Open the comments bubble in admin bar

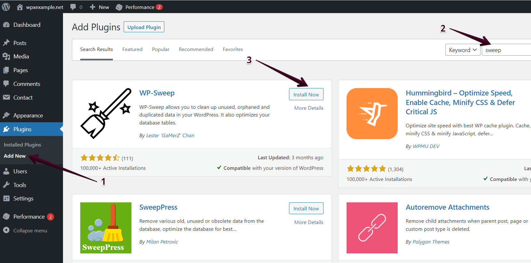[76, 7]
